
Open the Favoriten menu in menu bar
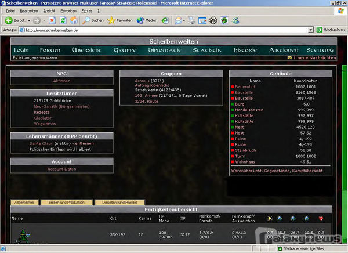point(68,10)
